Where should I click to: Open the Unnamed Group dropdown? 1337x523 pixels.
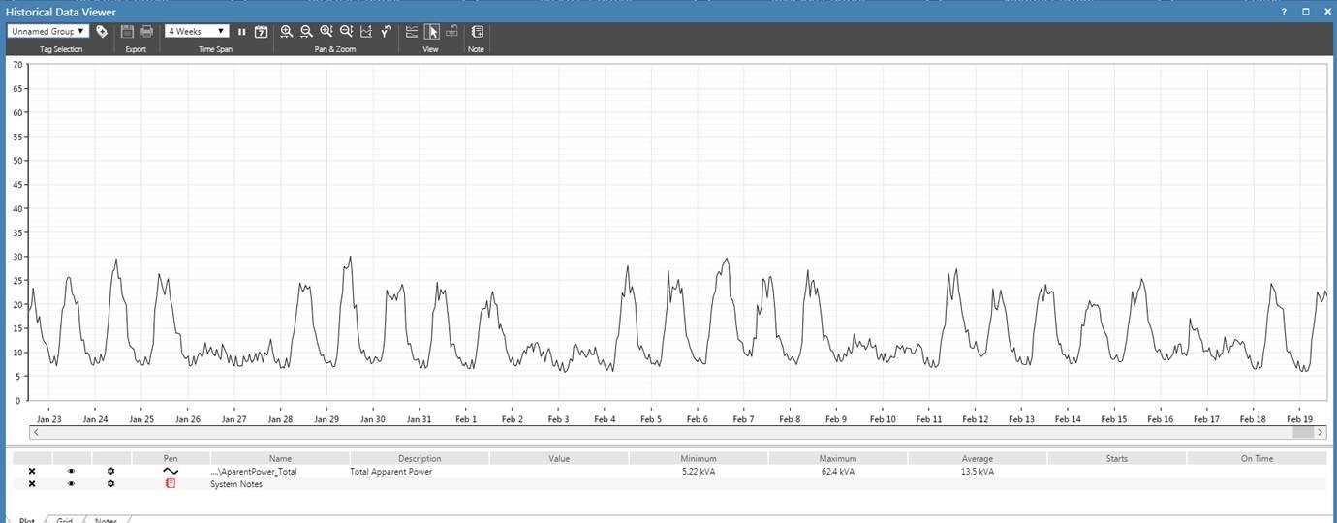tap(48, 32)
